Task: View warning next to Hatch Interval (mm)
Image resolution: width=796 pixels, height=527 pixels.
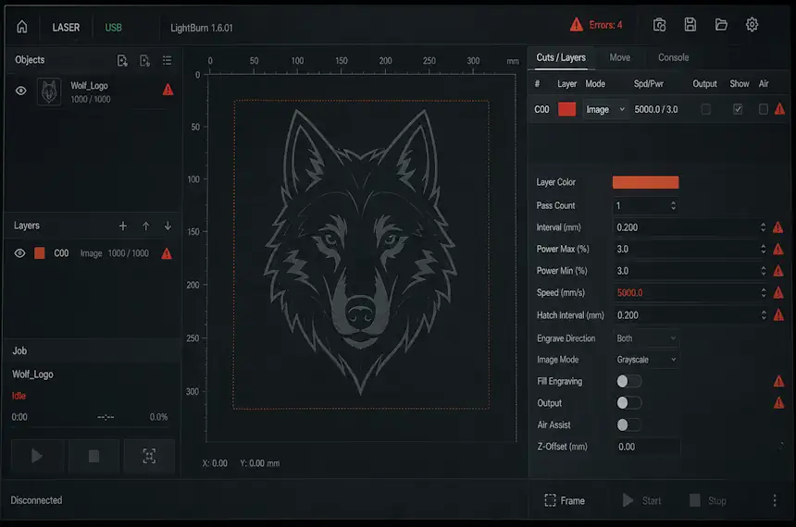Action: 778,315
